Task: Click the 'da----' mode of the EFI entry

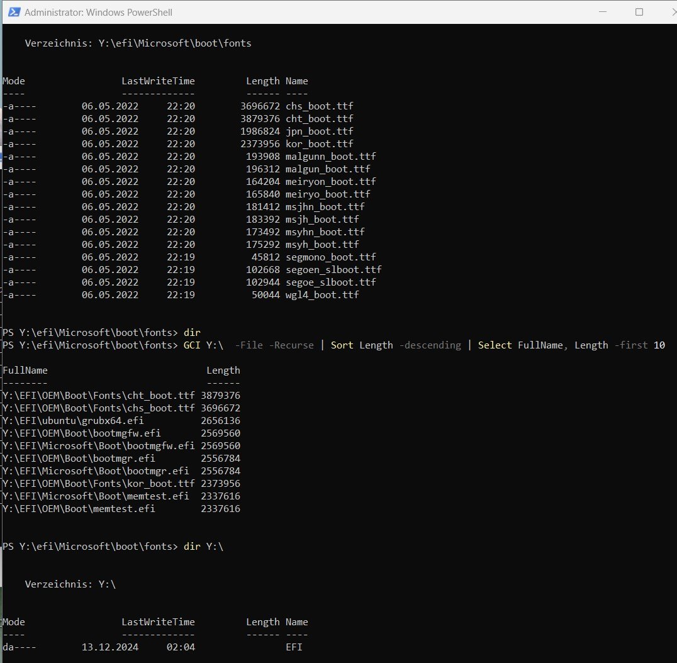Action: [20, 647]
